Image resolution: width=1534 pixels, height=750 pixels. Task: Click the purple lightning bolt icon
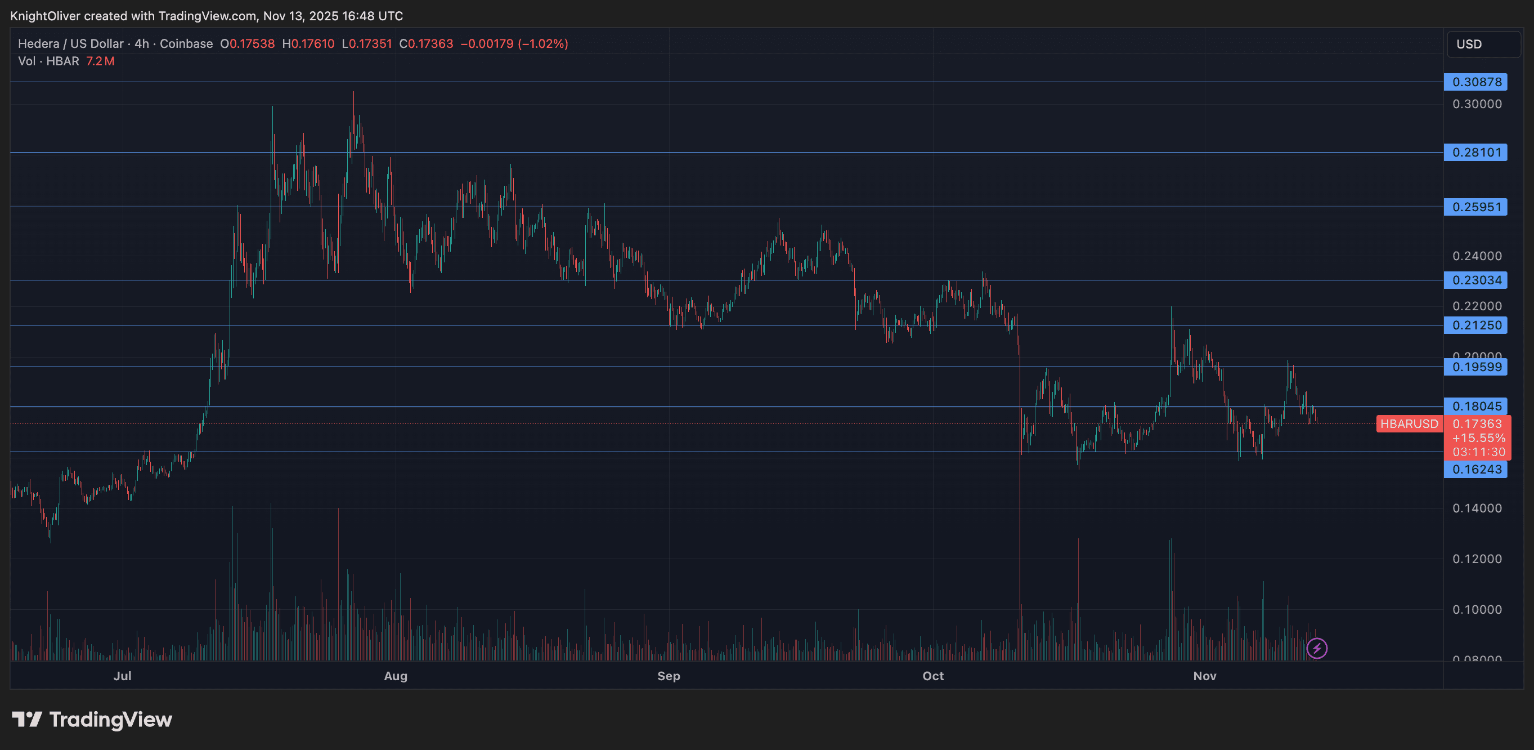pos(1317,648)
